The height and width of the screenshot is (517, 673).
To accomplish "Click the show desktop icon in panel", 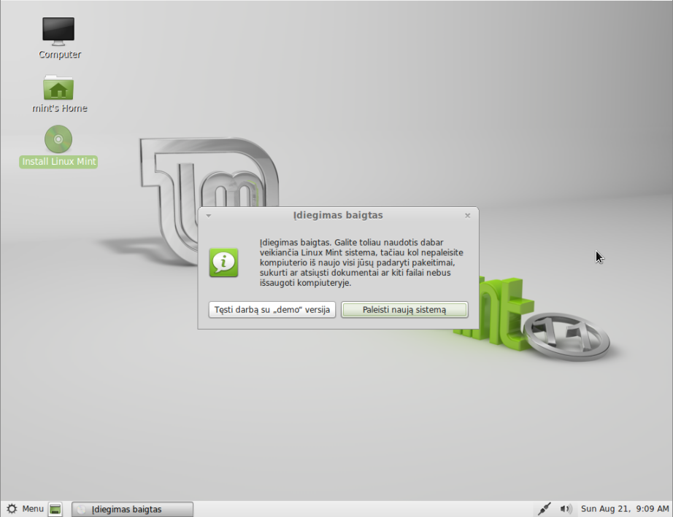I will tap(55, 509).
